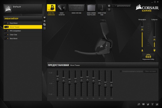Click the headset product image
This screenshot has height=108, width=162.
(94, 38)
